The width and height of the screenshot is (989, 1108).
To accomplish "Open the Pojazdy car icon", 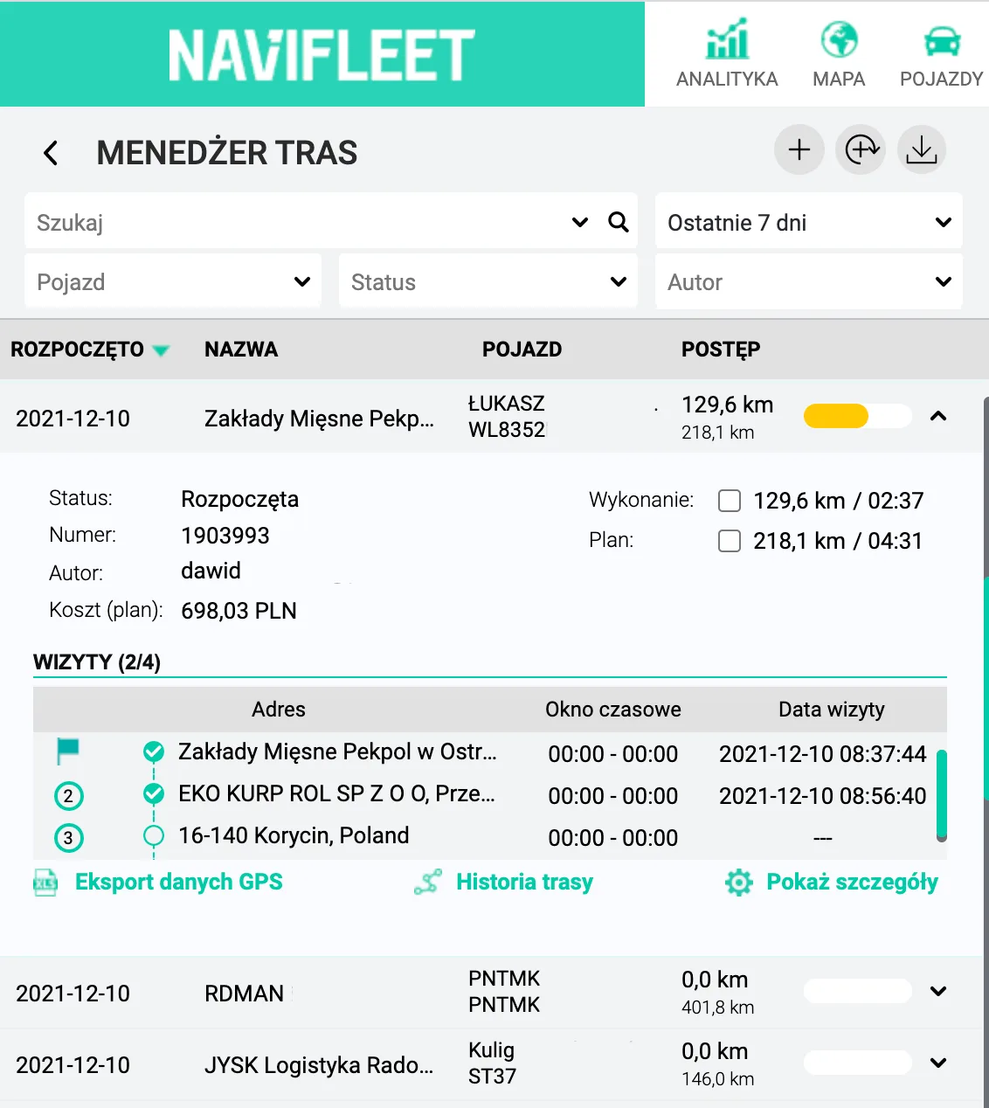I will (942, 41).
